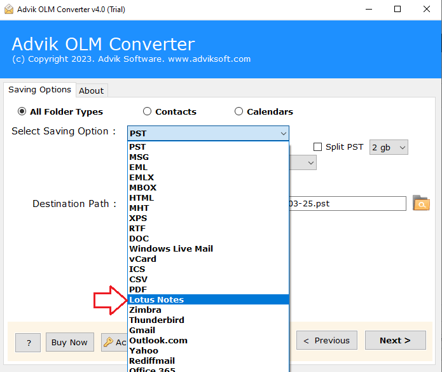The height and width of the screenshot is (372, 442).
Task: Choose Thunderbird from the saving options list
Action: tap(208, 320)
